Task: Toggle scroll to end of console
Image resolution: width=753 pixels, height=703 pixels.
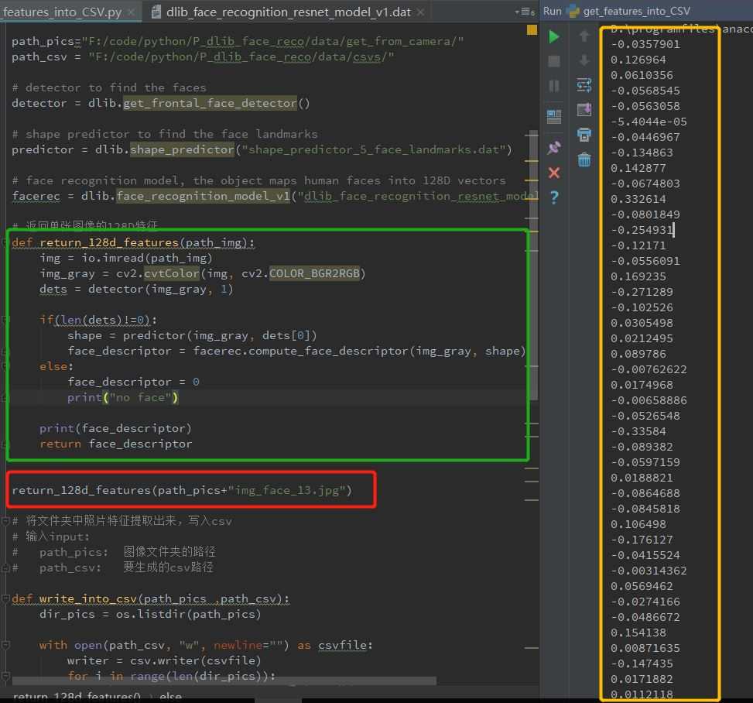Action: (584, 110)
